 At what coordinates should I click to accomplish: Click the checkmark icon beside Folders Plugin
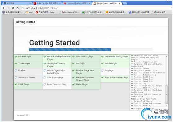click(x=16, y=57)
